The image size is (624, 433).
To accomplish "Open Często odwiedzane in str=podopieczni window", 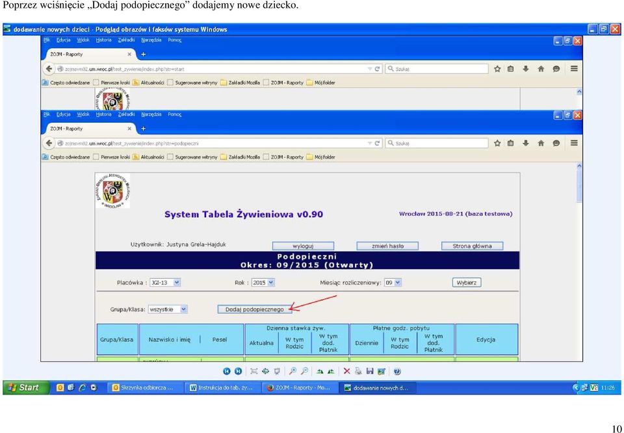I will 66,157.
